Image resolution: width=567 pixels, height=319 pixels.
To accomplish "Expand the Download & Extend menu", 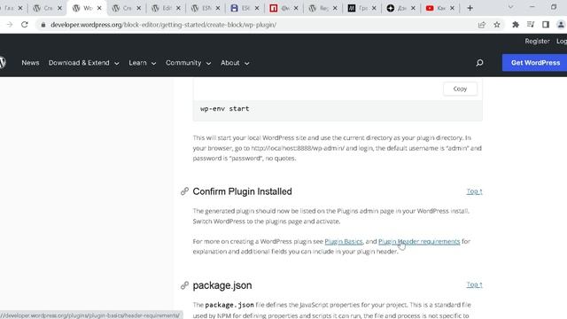I will pyautogui.click(x=83, y=63).
